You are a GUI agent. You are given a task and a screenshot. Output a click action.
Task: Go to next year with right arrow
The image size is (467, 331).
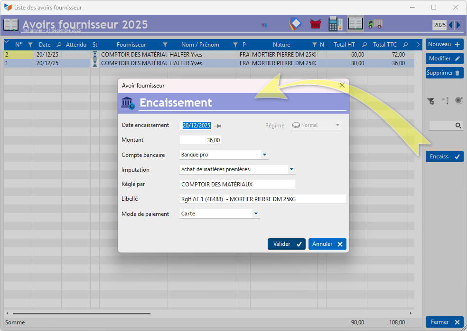pyautogui.click(x=458, y=25)
